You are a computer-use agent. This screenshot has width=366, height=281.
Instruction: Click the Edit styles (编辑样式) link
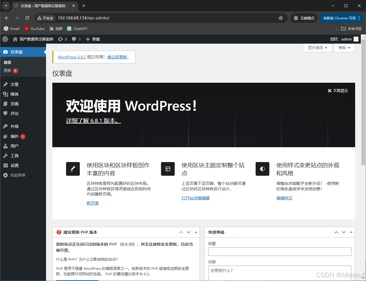pyautogui.click(x=284, y=198)
